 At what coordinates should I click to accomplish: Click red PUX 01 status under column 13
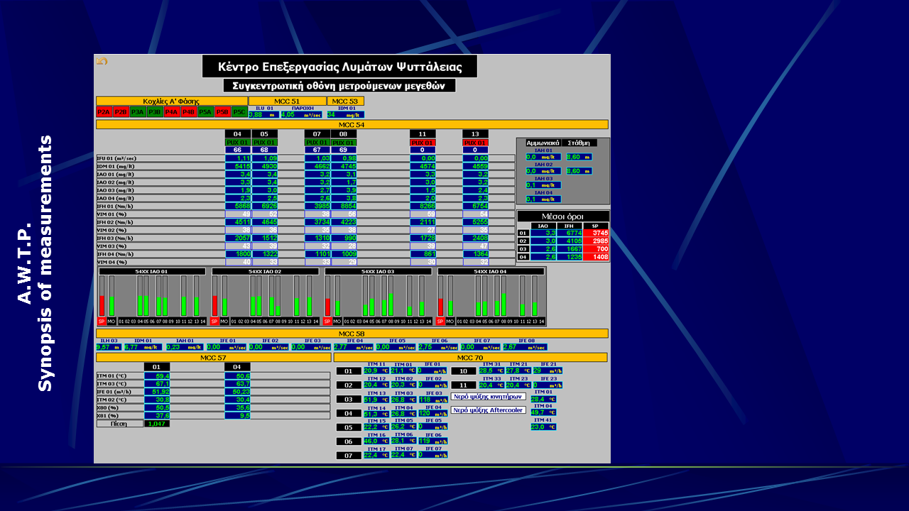click(475, 142)
